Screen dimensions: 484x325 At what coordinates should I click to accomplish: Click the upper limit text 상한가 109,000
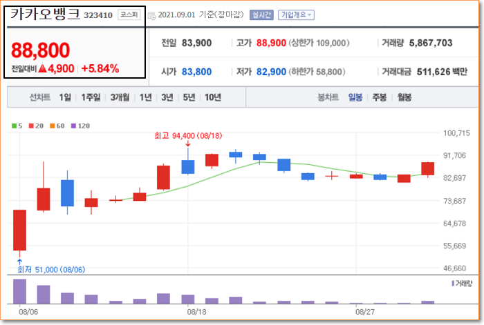tap(319, 43)
